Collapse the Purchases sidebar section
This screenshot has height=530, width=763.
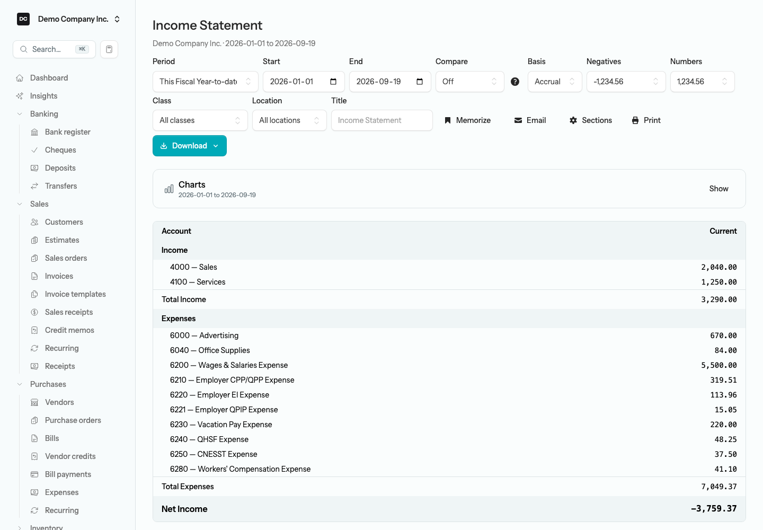[20, 384]
